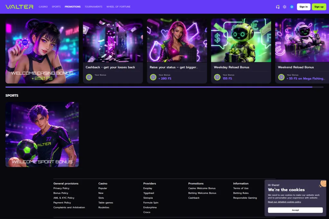Open the Cashback promotion safe image

coord(113,40)
